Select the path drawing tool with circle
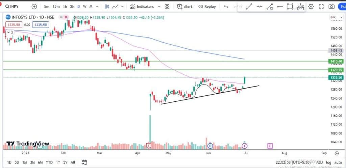 (270, 7)
